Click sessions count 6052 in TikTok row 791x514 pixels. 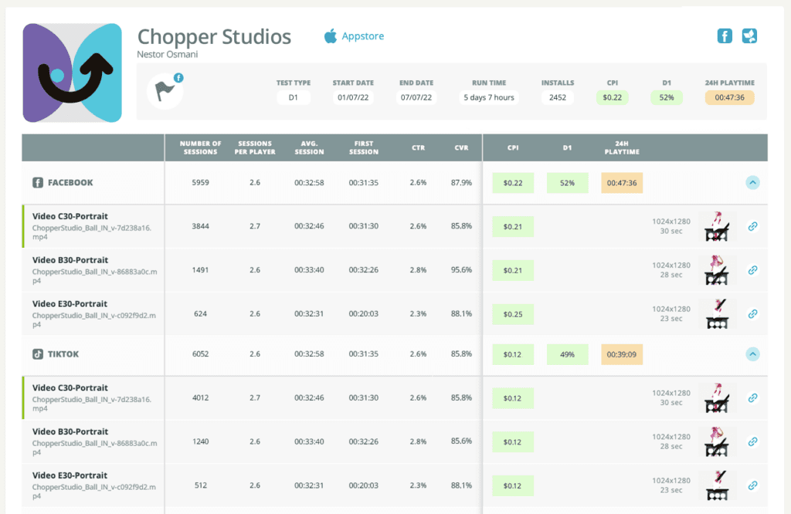(x=200, y=353)
